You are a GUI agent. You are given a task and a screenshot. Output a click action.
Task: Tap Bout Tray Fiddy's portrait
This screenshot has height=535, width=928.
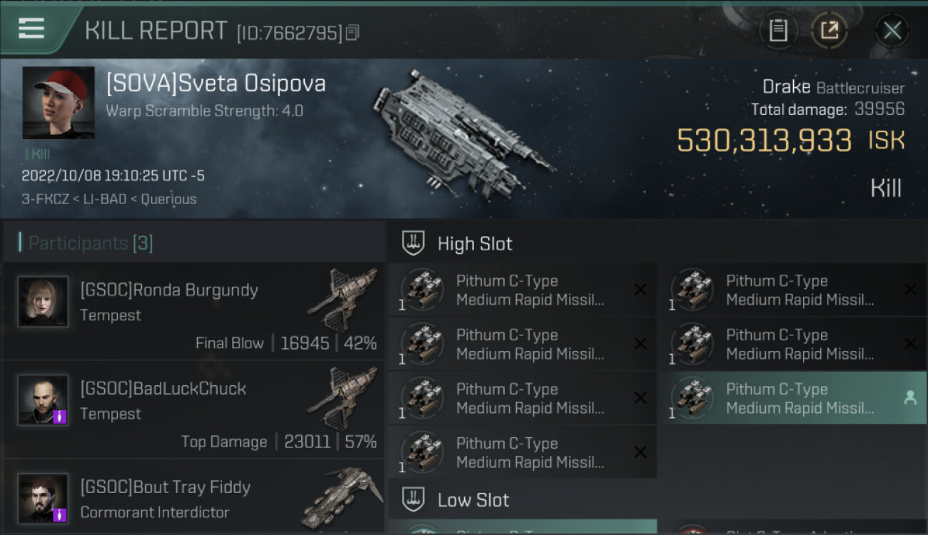pyautogui.click(x=43, y=498)
